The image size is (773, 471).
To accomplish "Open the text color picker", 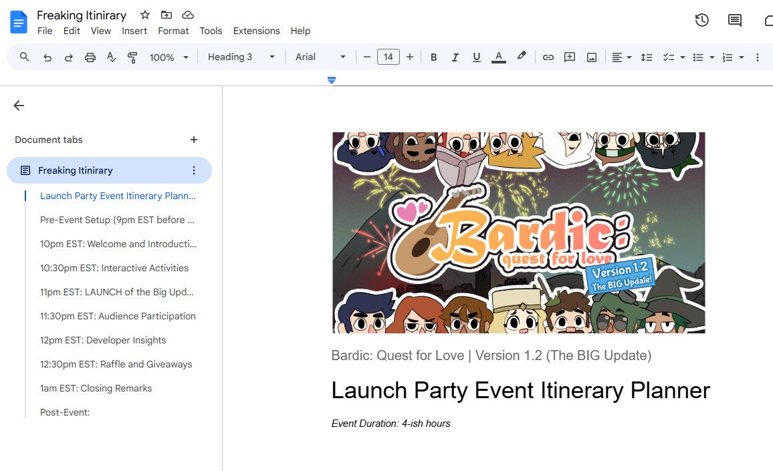I will tap(498, 57).
